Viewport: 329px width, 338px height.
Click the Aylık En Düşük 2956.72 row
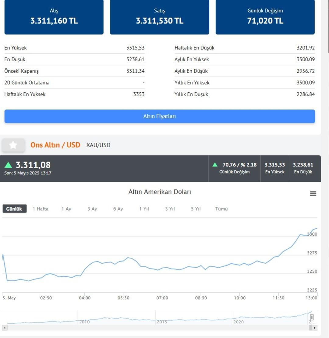pyautogui.click(x=245, y=71)
